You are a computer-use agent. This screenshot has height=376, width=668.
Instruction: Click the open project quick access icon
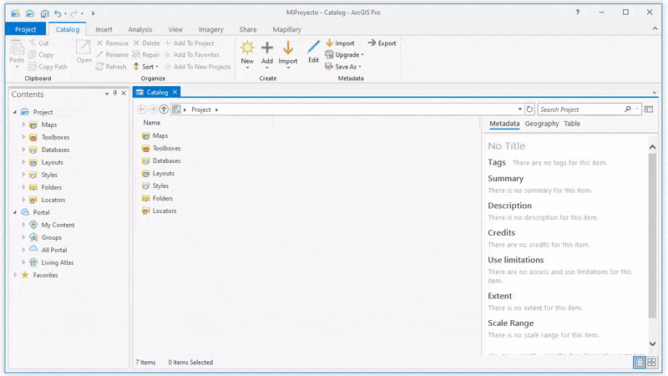[30, 13]
